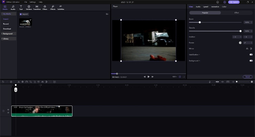This screenshot has width=255, height=137.
Task: Change media list sort layout icon
Action: 107,14
